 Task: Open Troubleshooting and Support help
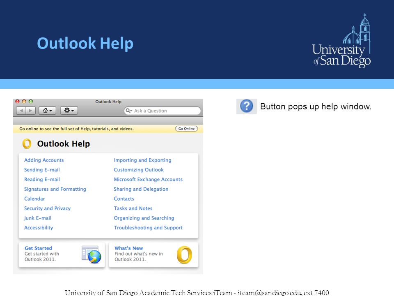click(148, 227)
